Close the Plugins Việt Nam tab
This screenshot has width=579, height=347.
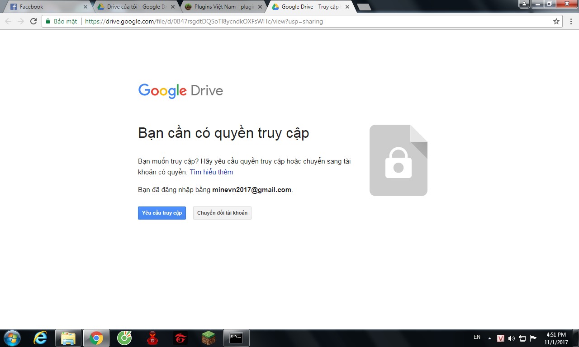(260, 7)
